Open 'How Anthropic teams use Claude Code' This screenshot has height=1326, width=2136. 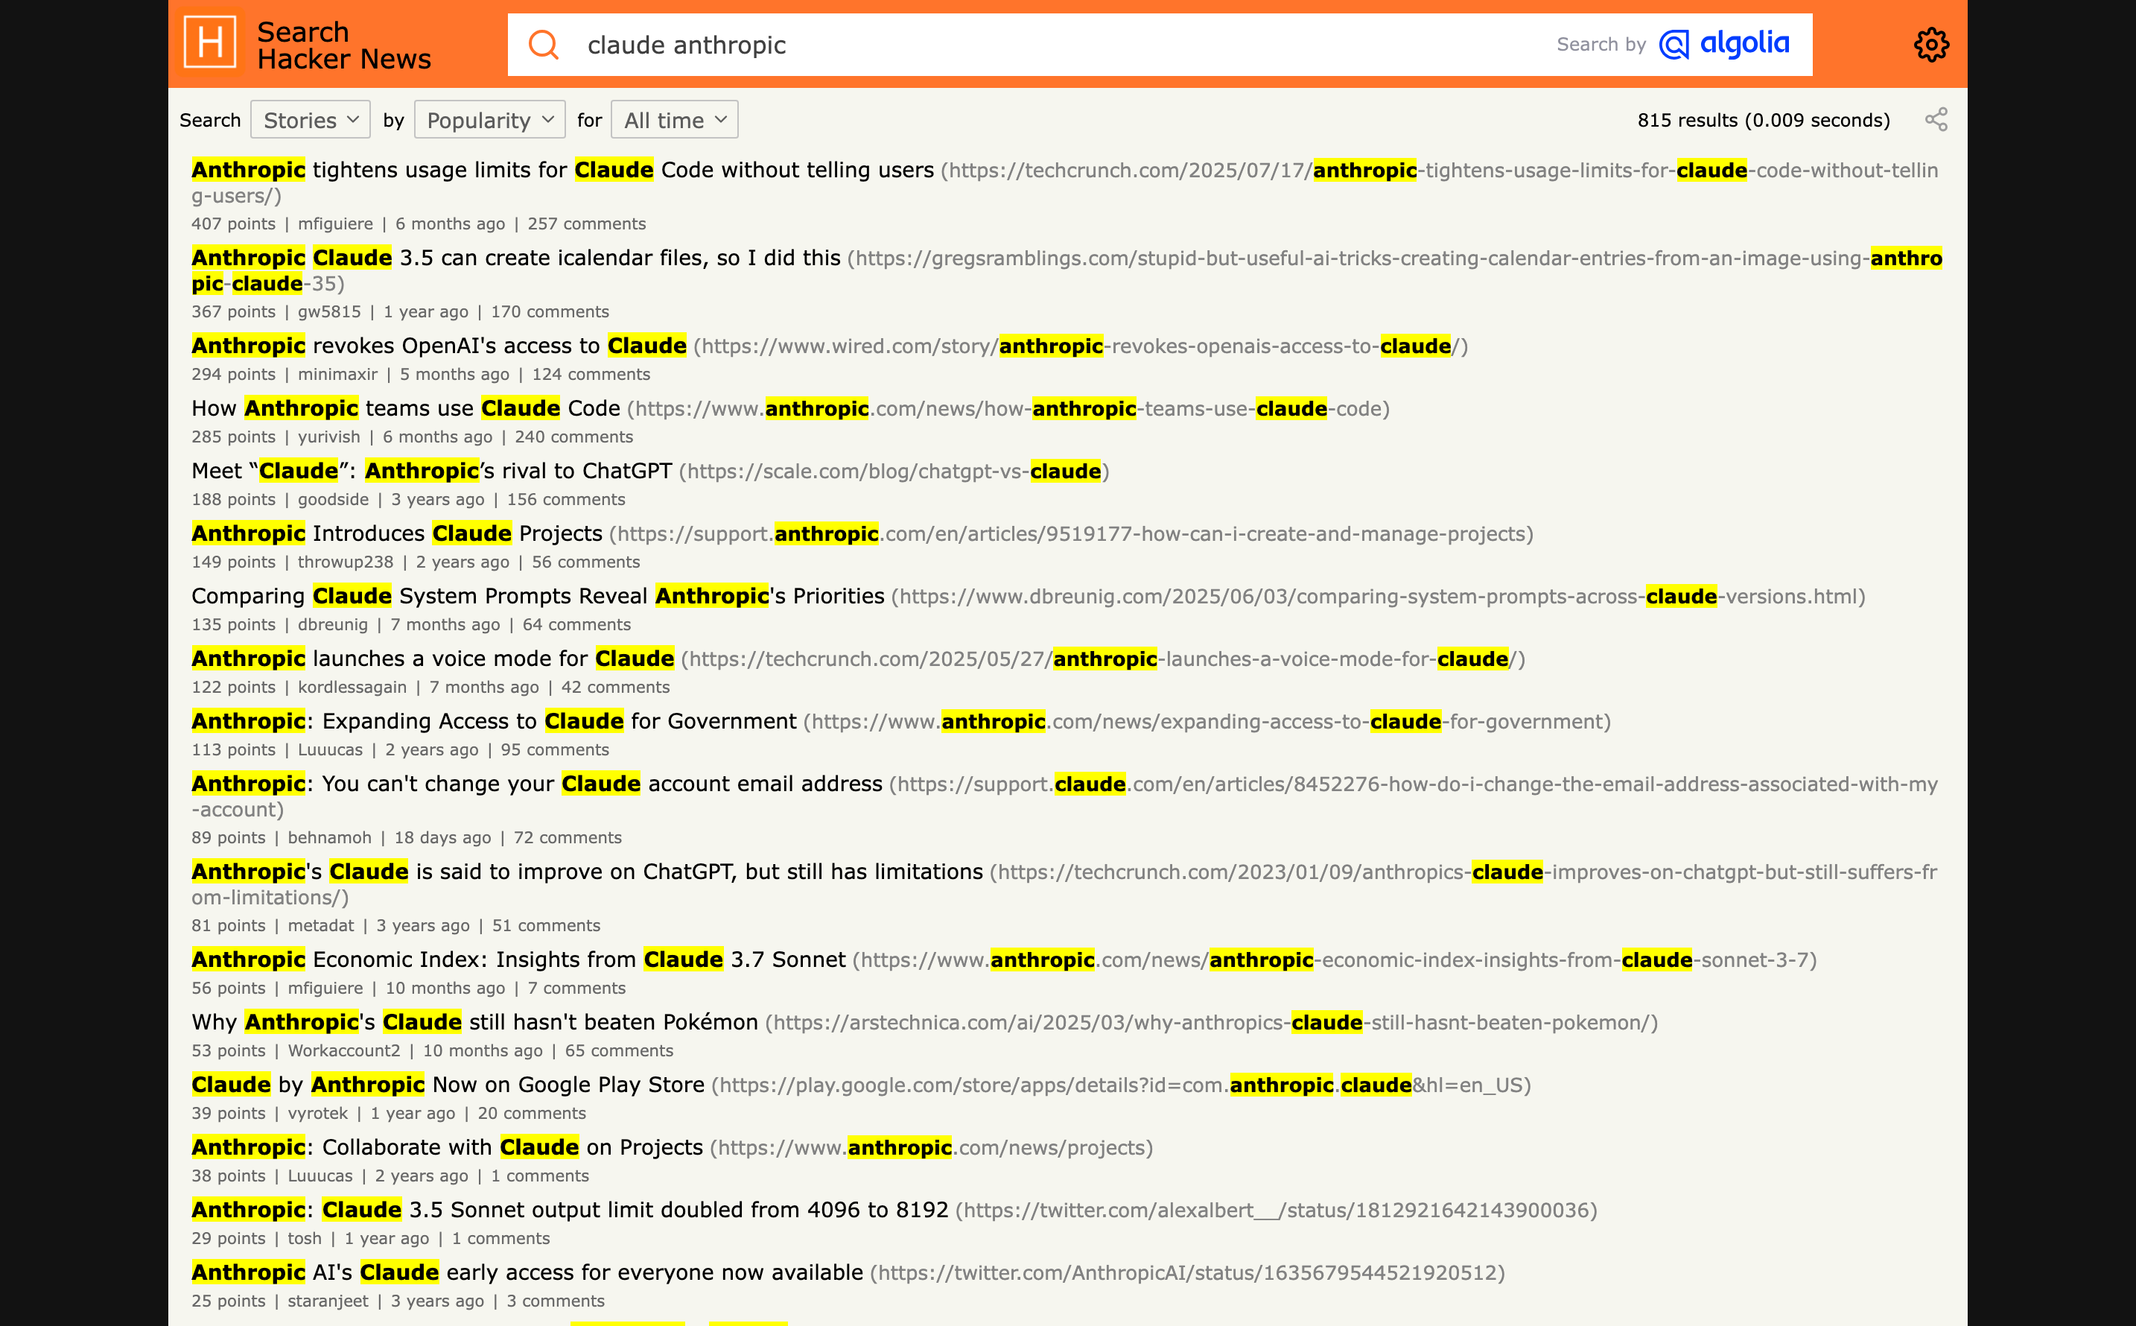pos(405,409)
